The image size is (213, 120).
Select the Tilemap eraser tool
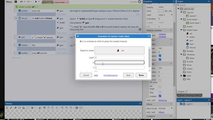click(x=15, y=108)
